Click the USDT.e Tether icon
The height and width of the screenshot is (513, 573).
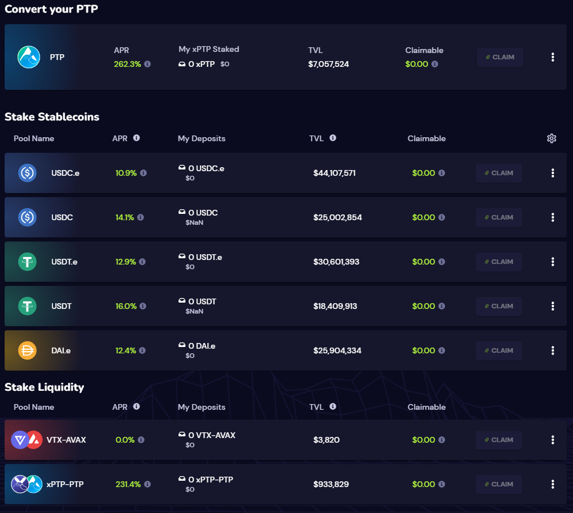click(x=28, y=262)
